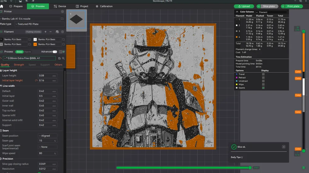Screen dimensions: 309x173
Task: Uncheck the Seams display checkbox
Action: (x=263, y=88)
